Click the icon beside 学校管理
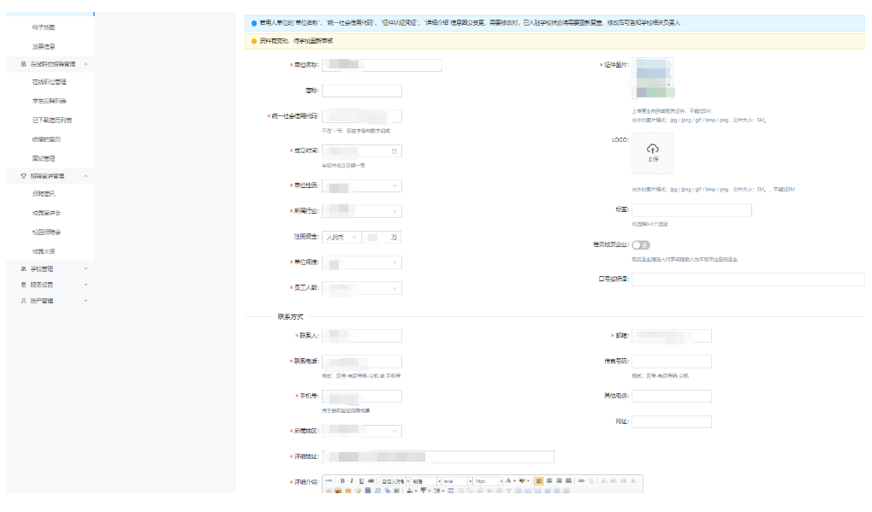Viewport: 872px width, 512px height. pos(23,268)
